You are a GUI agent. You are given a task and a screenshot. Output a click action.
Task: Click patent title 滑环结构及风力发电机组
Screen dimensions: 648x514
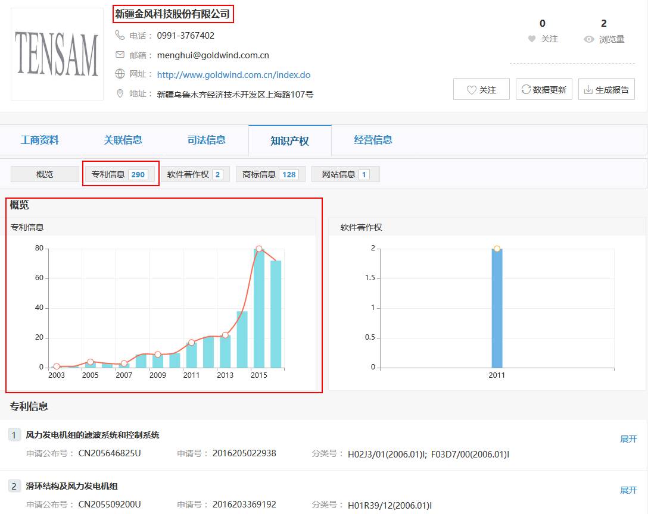tap(71, 486)
